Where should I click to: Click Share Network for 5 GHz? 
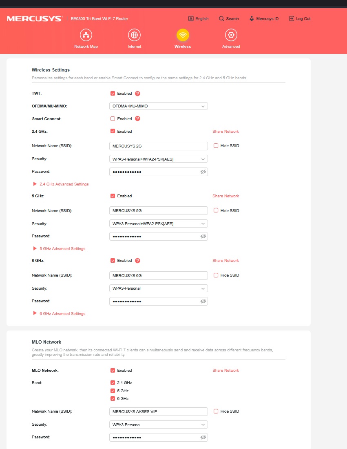[x=225, y=196]
